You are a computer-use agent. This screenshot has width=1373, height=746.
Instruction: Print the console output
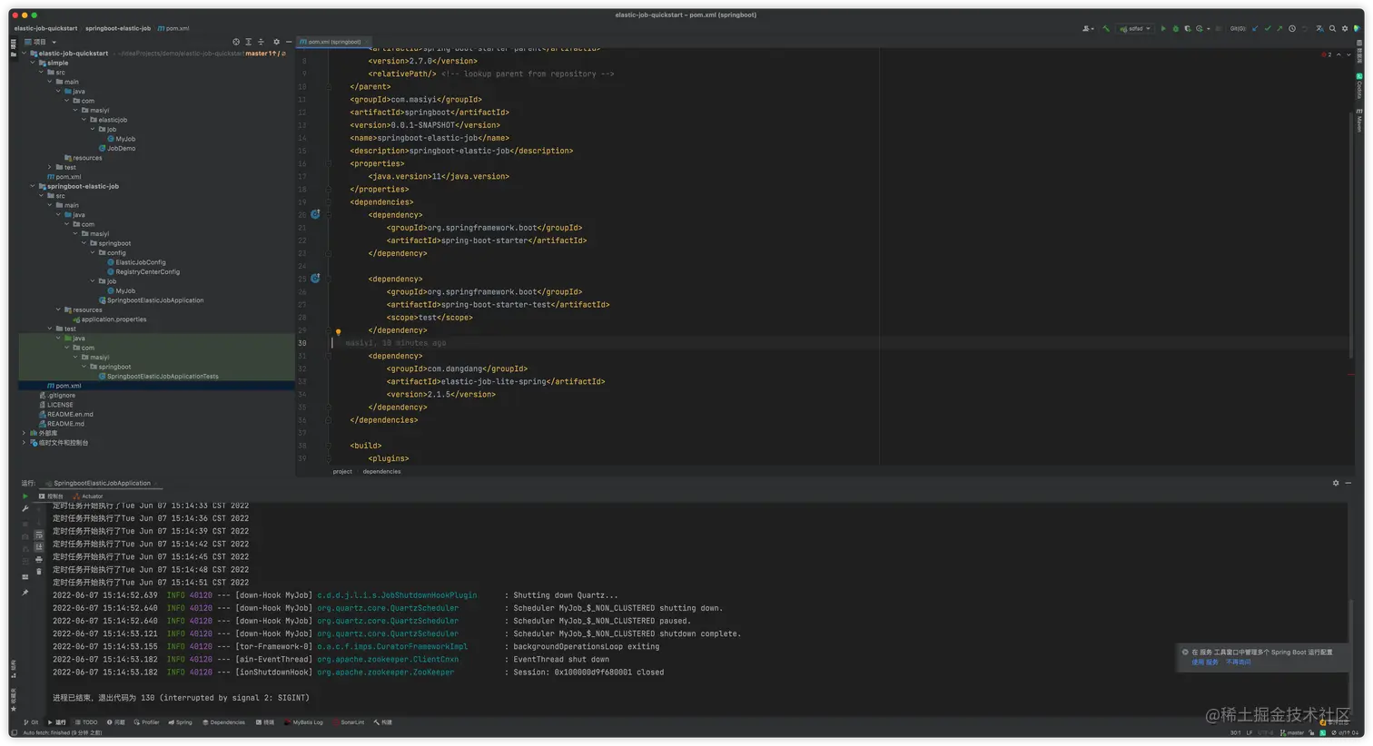coord(39,559)
